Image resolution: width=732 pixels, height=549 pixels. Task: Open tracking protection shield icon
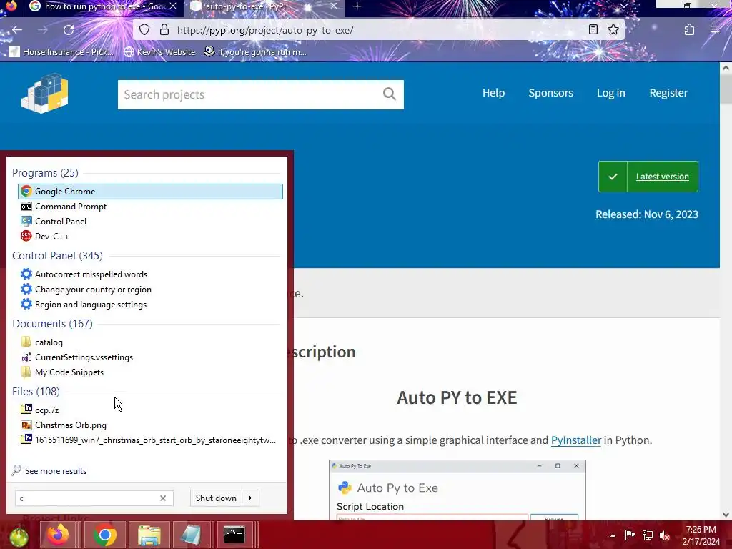[x=144, y=30]
